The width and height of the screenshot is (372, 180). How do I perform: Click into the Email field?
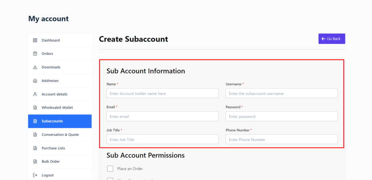pos(162,116)
